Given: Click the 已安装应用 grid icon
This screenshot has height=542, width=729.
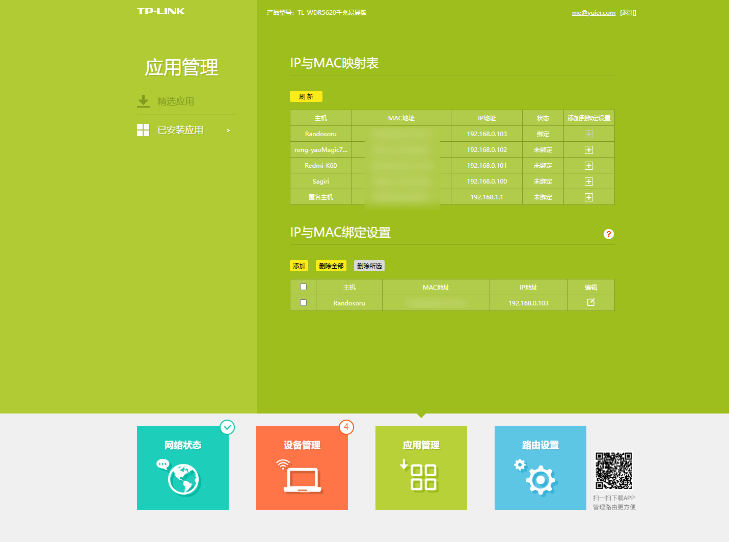Looking at the screenshot, I should pyautogui.click(x=143, y=130).
